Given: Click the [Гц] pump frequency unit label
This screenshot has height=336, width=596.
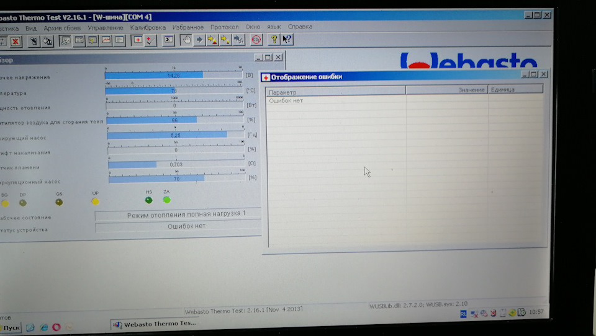Looking at the screenshot, I should pos(253,135).
